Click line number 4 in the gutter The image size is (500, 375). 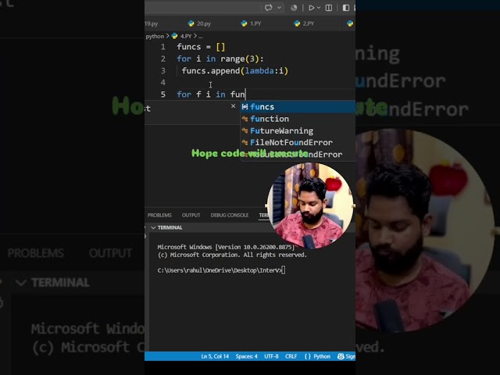click(x=163, y=82)
